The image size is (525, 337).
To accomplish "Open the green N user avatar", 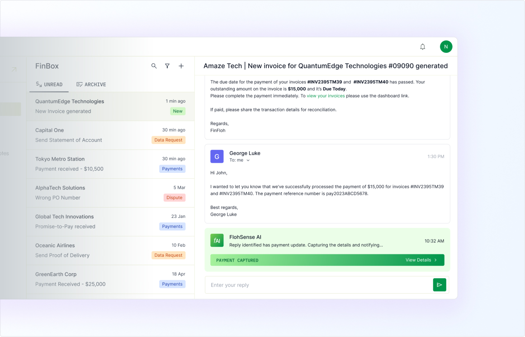I will (446, 47).
